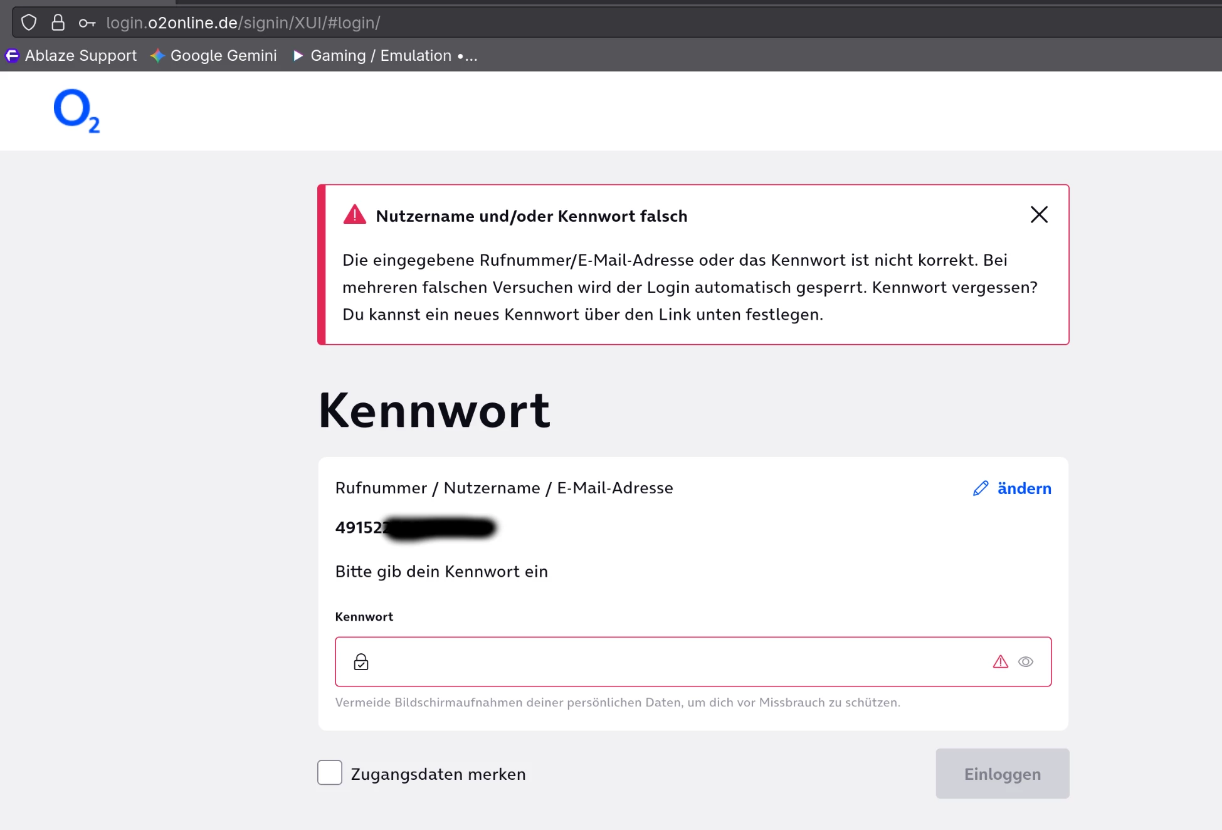
Task: Click the O2 logo
Action: tap(76, 110)
